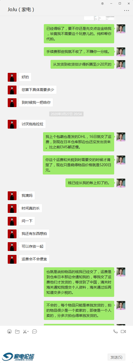Expand the screenshot options arrow
The width and height of the screenshot is (133, 363).
[x=28, y=331]
